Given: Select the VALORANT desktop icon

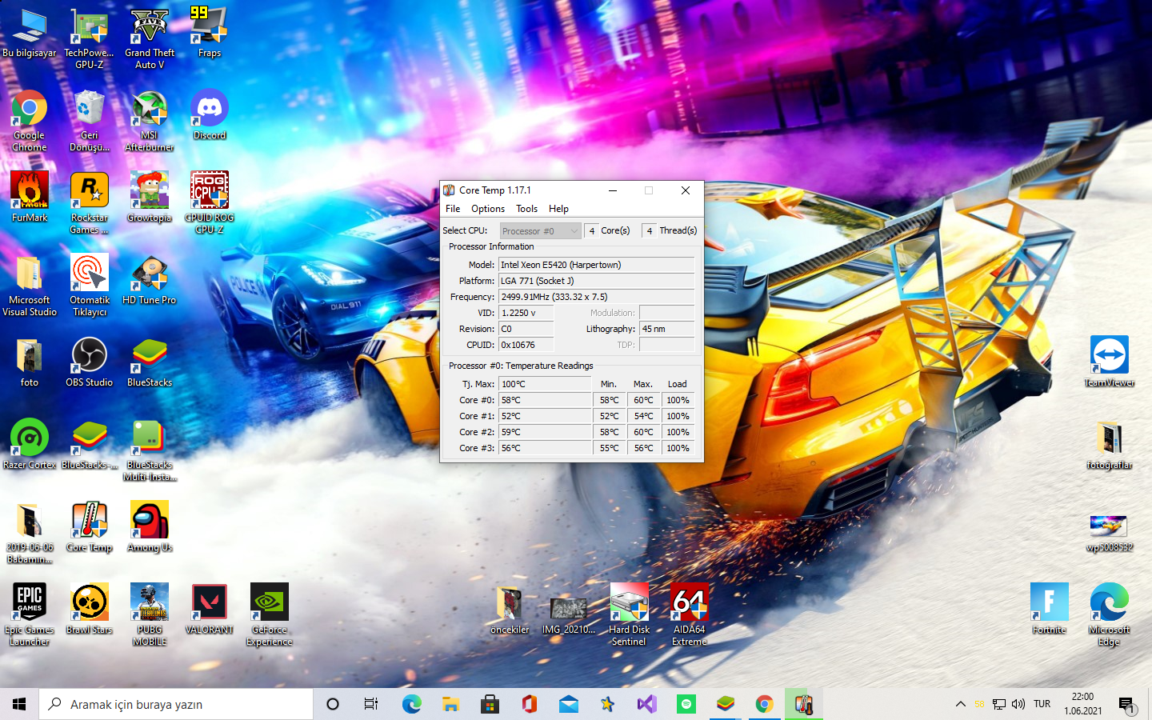Looking at the screenshot, I should coord(210,610).
